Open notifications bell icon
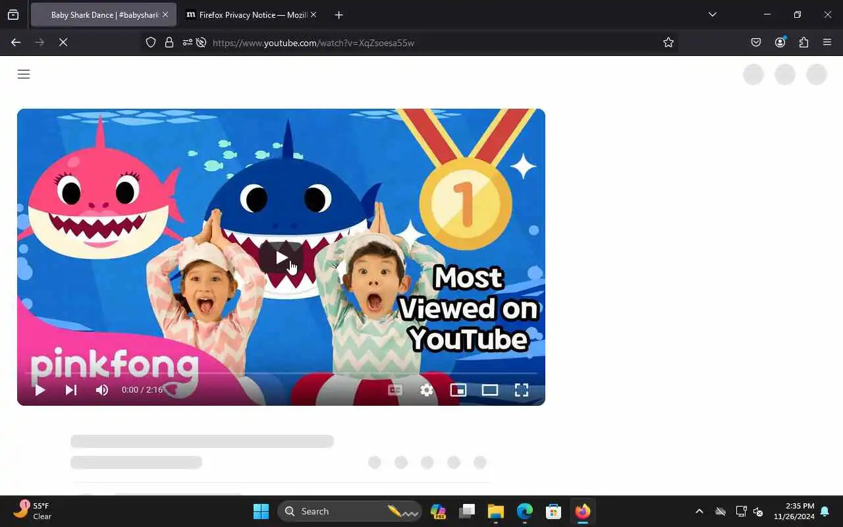The height and width of the screenshot is (527, 843). pyautogui.click(x=825, y=511)
